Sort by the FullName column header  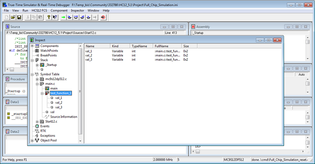tap(167, 46)
